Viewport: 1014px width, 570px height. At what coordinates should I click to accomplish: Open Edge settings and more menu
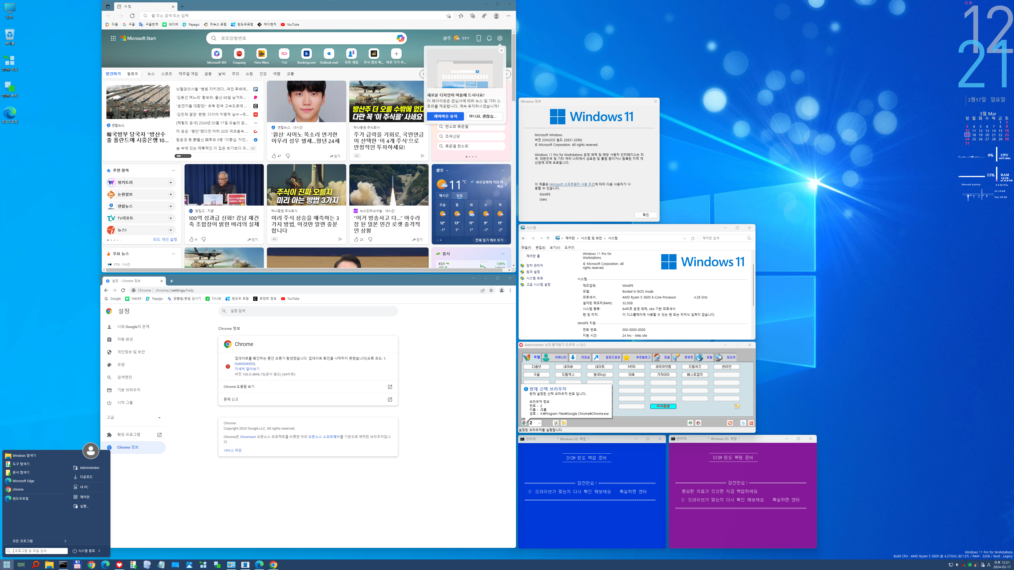point(508,16)
